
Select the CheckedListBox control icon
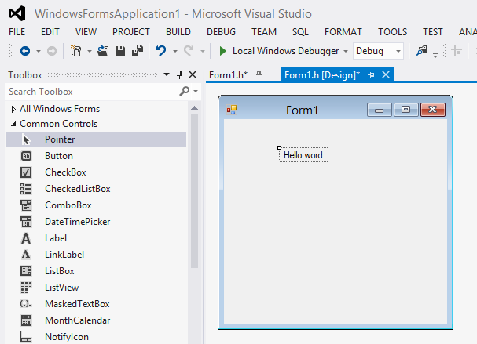pyautogui.click(x=26, y=189)
